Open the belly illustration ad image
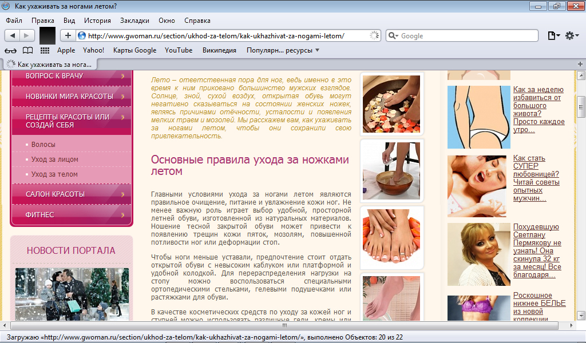The width and height of the screenshot is (586, 343). pyautogui.click(x=479, y=117)
